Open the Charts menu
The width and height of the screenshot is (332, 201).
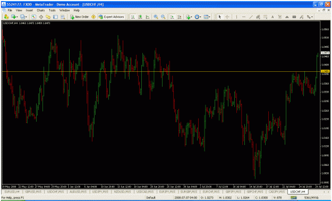pyautogui.click(x=41, y=10)
